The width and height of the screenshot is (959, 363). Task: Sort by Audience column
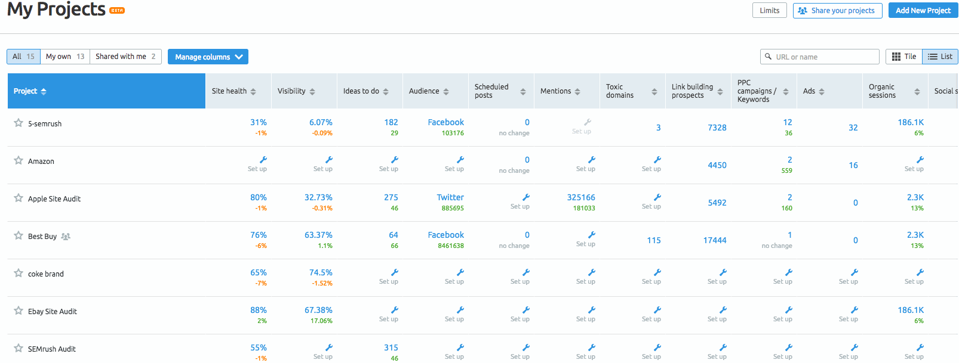point(446,91)
